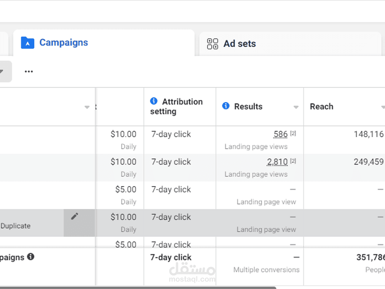The width and height of the screenshot is (385, 289).
Task: Open the 2,810 landing page views result
Action: click(x=277, y=162)
